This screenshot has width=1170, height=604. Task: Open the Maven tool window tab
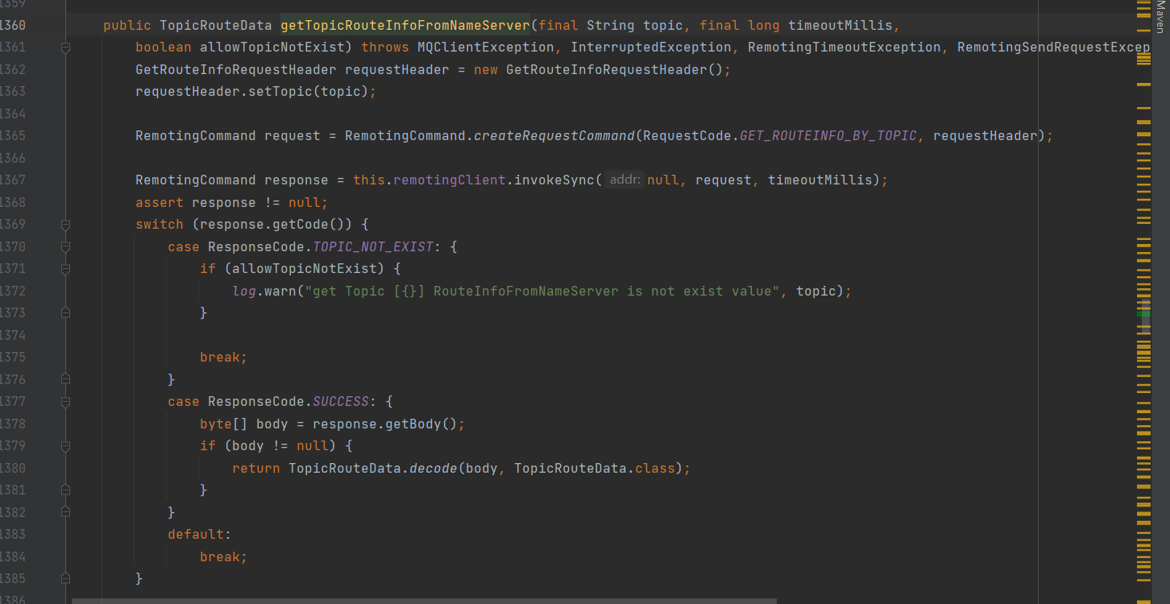pos(1160,18)
